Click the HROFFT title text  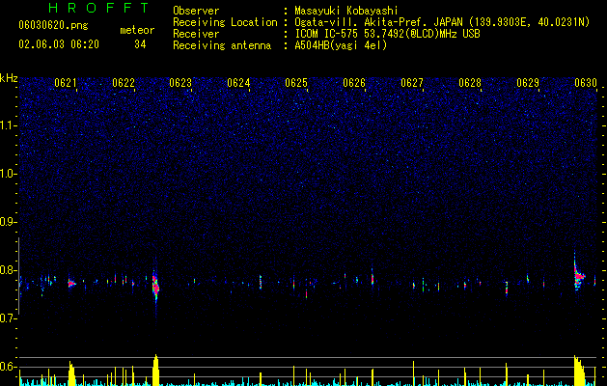click(99, 8)
